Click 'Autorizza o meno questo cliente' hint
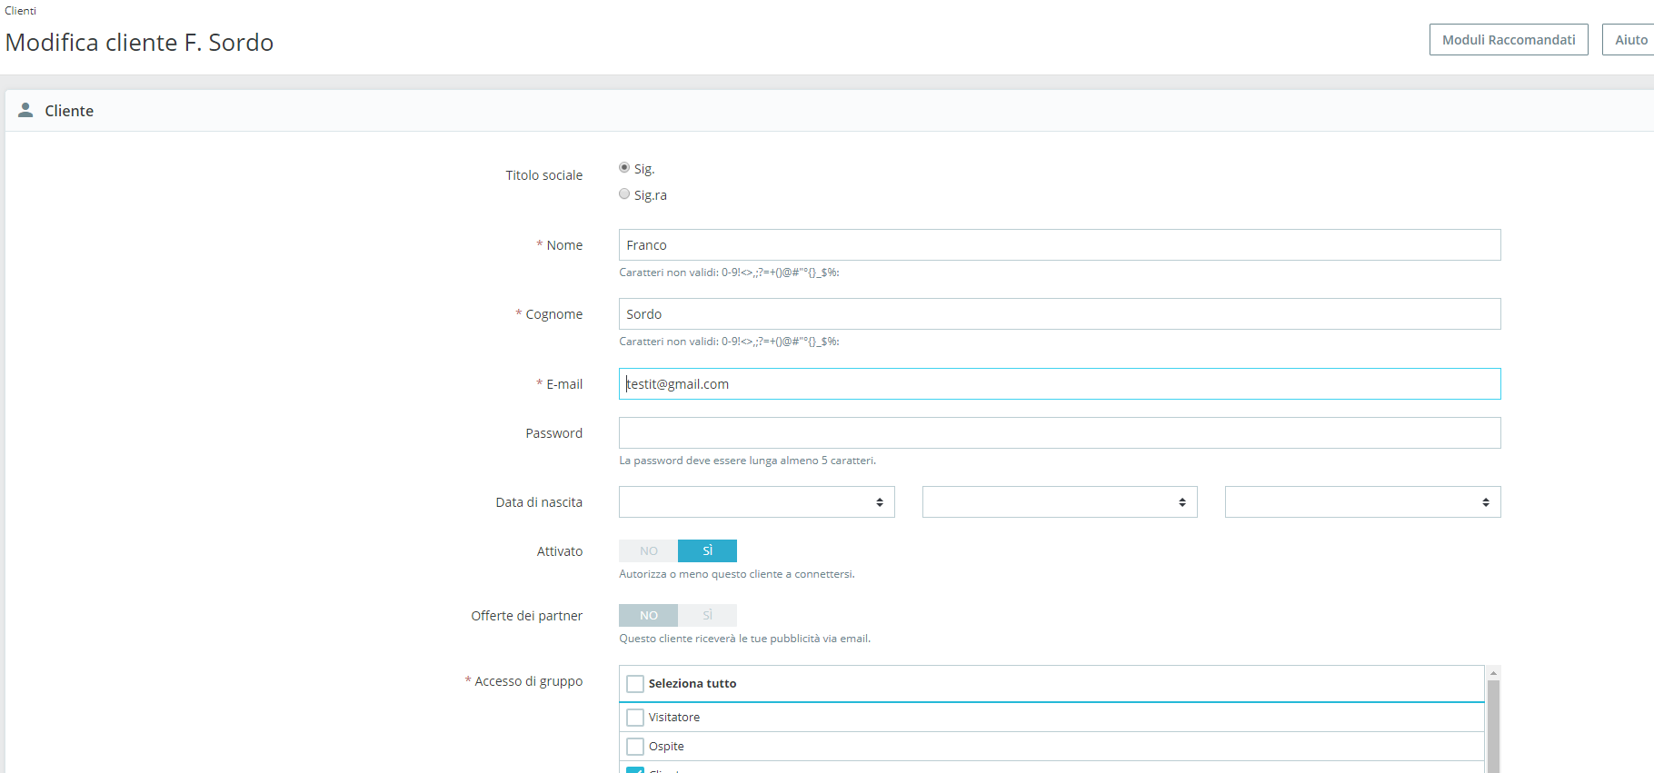 (x=736, y=574)
